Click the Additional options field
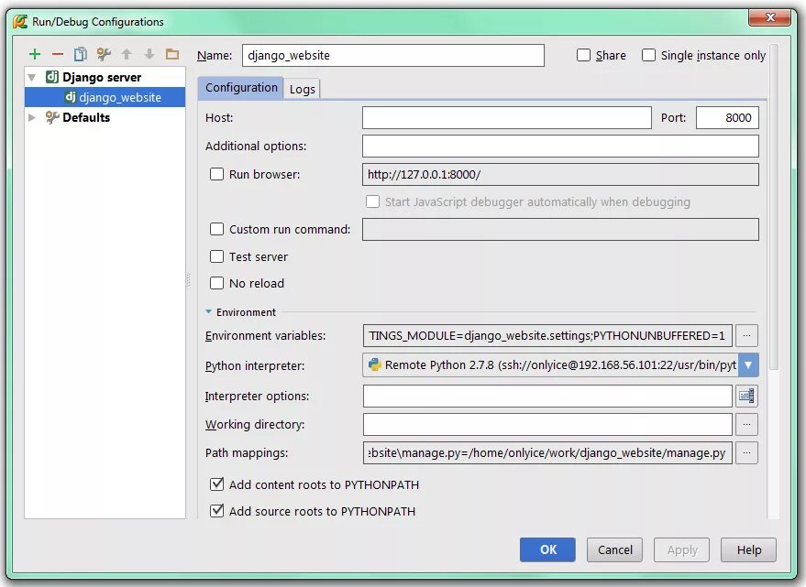The height and width of the screenshot is (587, 806). tap(560, 146)
